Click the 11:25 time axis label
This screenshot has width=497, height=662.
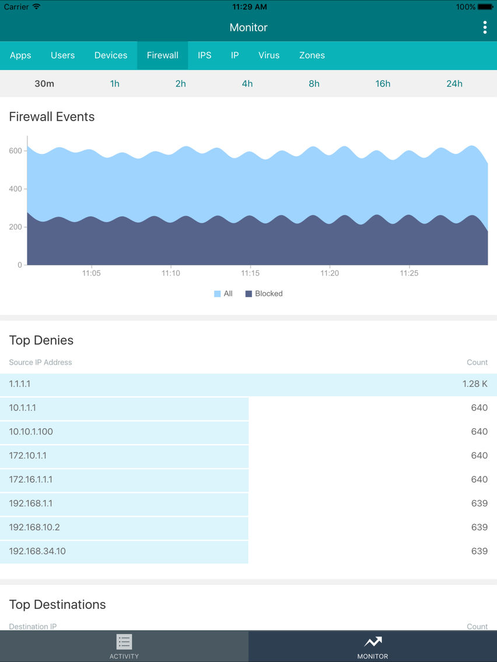[x=409, y=273]
